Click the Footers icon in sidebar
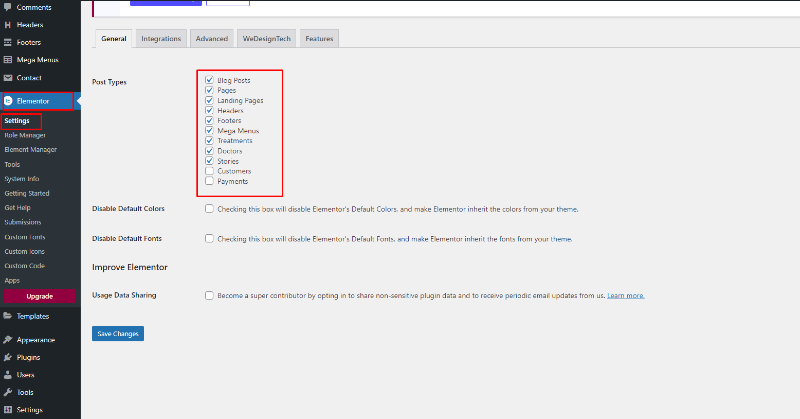The width and height of the screenshot is (800, 419). [8, 42]
